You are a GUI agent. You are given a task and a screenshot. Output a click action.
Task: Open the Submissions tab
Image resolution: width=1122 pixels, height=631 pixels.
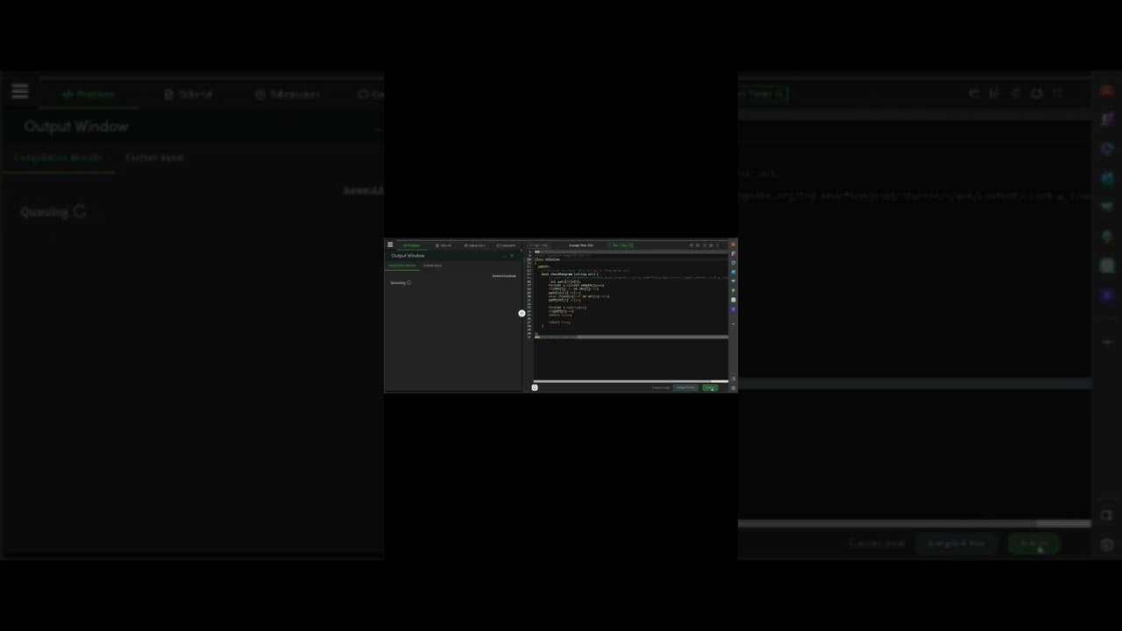(474, 245)
